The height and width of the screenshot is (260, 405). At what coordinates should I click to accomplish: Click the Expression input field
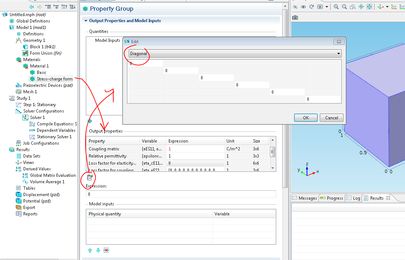click(x=181, y=194)
